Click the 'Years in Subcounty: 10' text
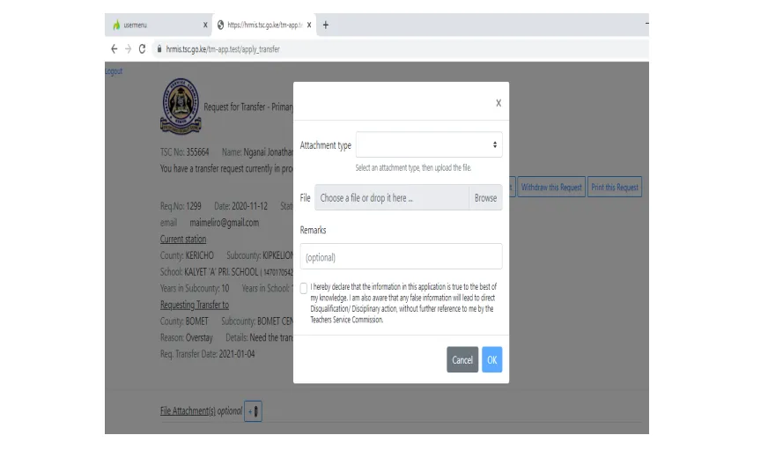 (195, 289)
